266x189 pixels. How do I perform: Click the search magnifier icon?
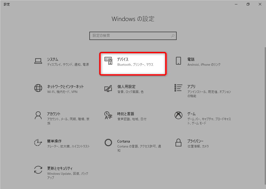[x=173, y=36]
